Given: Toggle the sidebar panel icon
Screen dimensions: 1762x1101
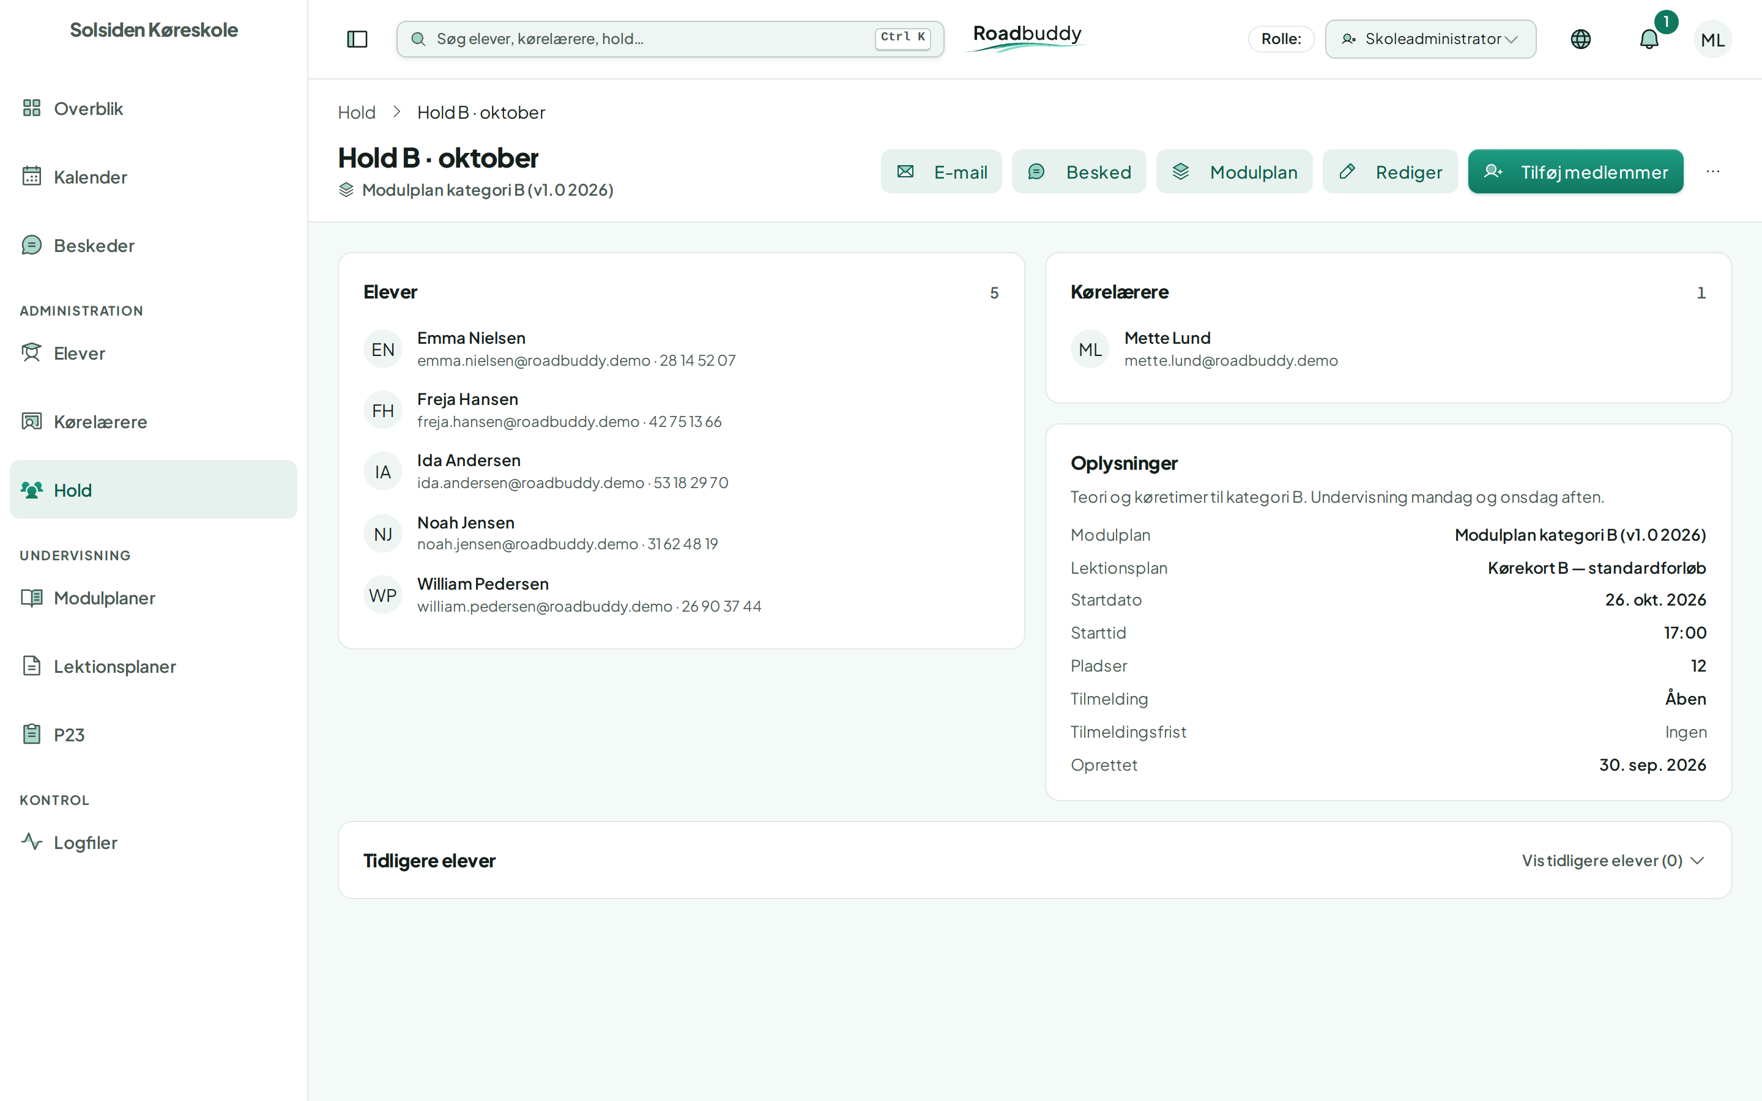Looking at the screenshot, I should [x=357, y=39].
